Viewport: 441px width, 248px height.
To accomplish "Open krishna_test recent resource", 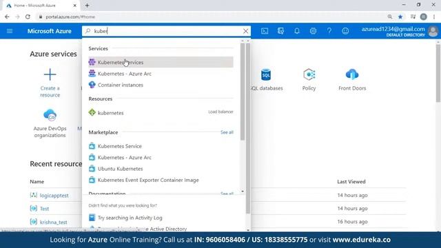I will (x=54, y=222).
